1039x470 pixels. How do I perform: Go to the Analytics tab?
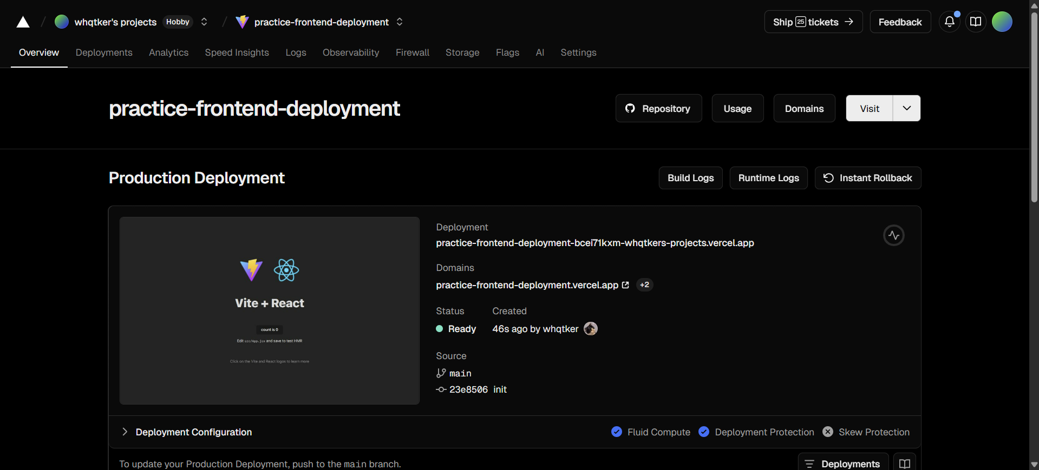click(x=169, y=52)
